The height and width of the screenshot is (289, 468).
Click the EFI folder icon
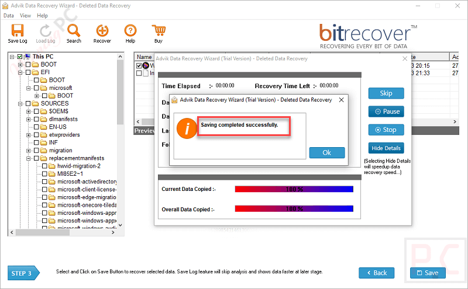[x=36, y=72]
